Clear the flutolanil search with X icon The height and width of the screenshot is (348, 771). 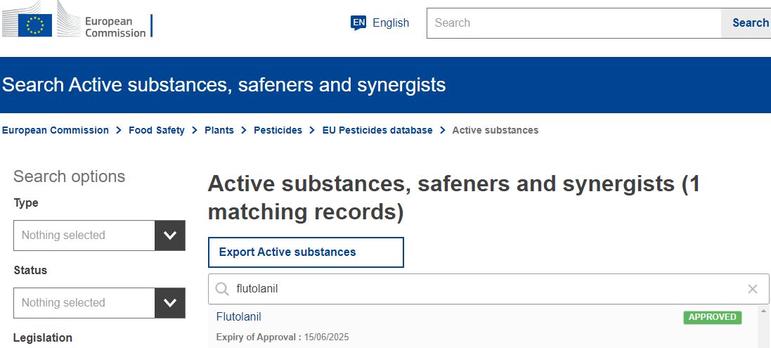(x=752, y=289)
